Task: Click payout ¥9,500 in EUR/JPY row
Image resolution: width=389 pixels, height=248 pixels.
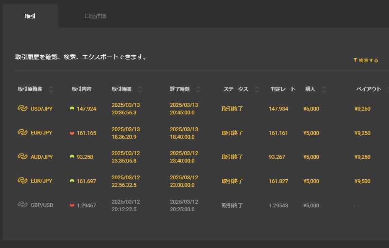Action: 363,181
